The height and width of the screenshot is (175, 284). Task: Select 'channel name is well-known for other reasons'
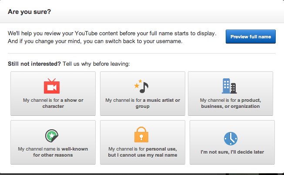click(53, 142)
